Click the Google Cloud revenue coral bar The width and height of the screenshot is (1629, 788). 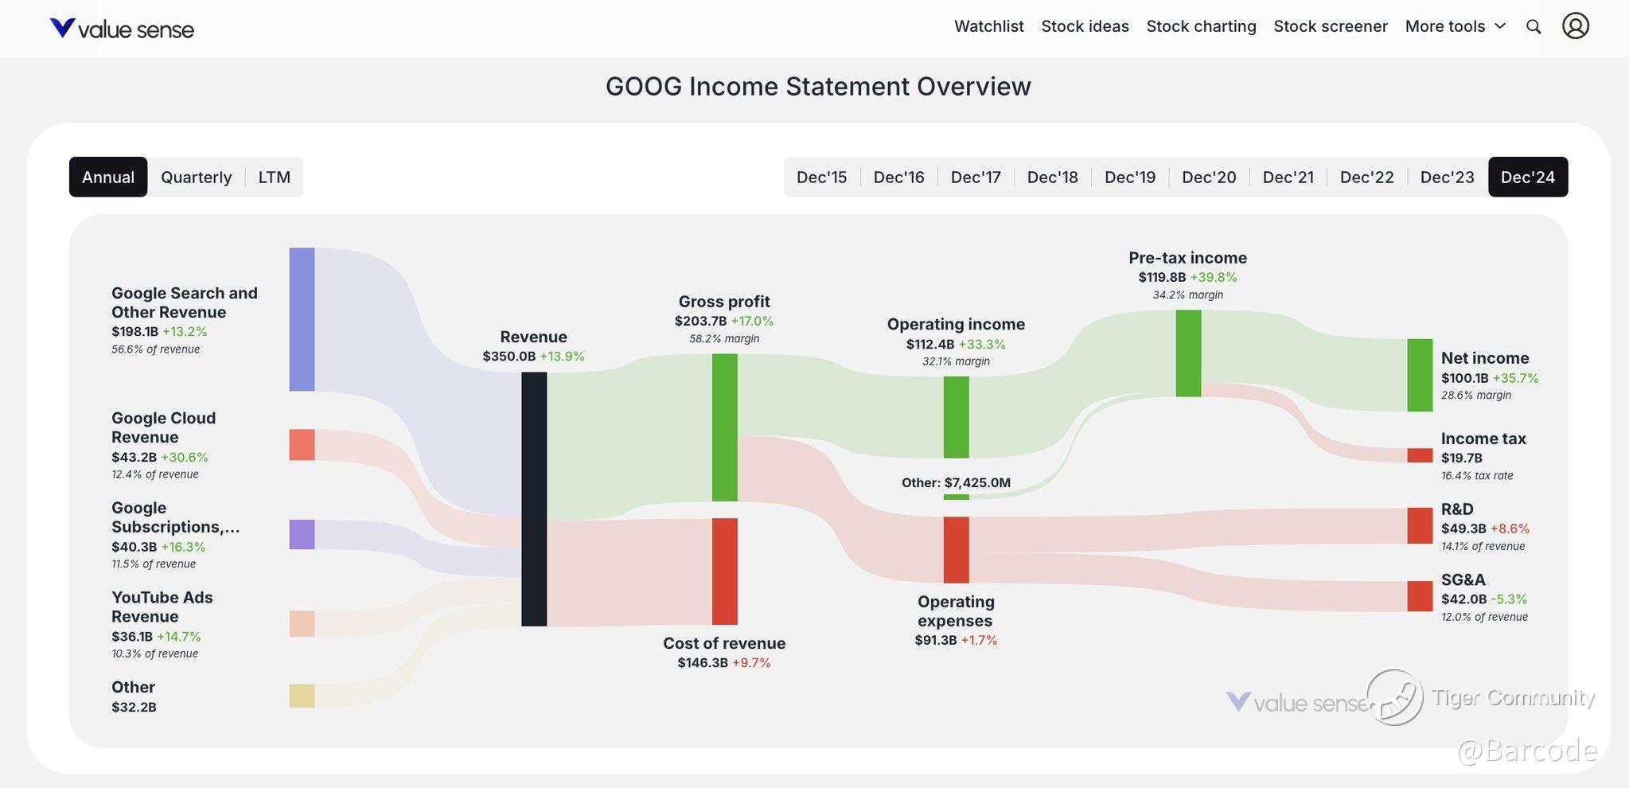pos(302,445)
